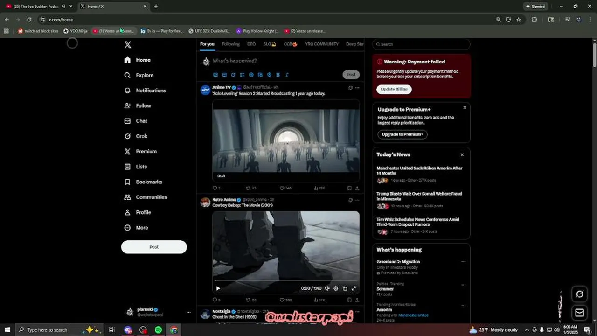Image resolution: width=597 pixels, height=336 pixels.
Task: Open Communities in the sidebar
Action: tap(146, 197)
